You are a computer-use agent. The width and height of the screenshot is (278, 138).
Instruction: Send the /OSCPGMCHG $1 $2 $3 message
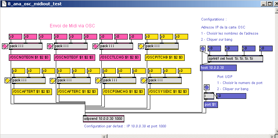124,92
